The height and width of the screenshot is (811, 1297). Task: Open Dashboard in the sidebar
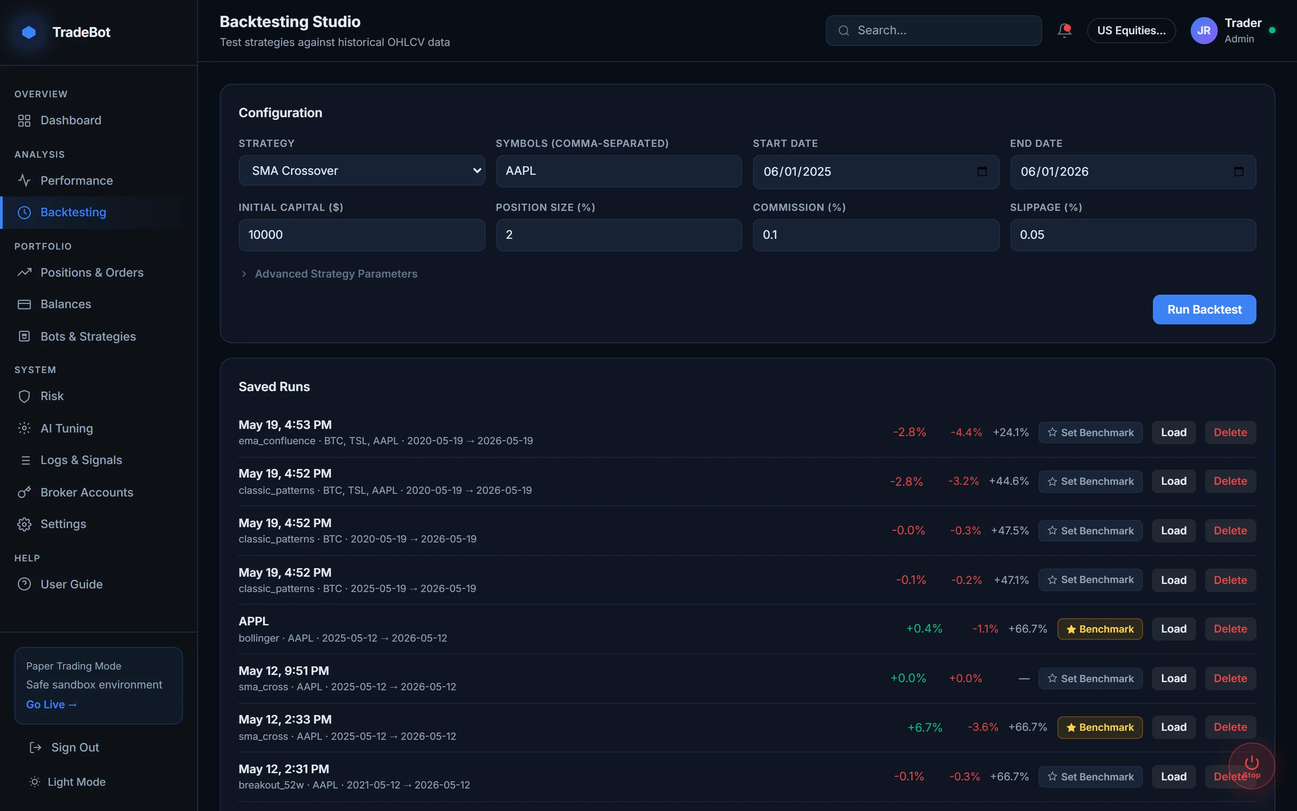tap(99, 121)
